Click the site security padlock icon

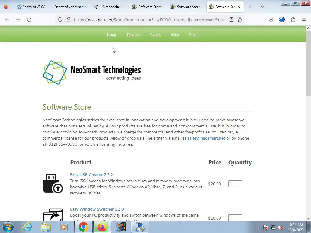[69, 20]
